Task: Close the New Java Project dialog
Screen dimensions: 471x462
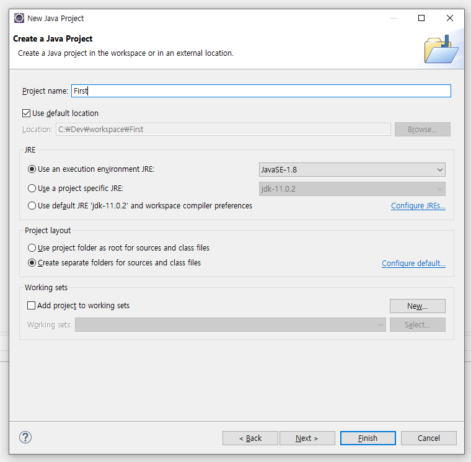Action: 450,18
